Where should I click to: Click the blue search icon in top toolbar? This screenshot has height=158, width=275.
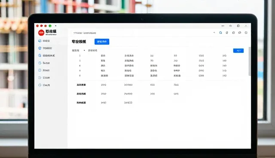220,33
